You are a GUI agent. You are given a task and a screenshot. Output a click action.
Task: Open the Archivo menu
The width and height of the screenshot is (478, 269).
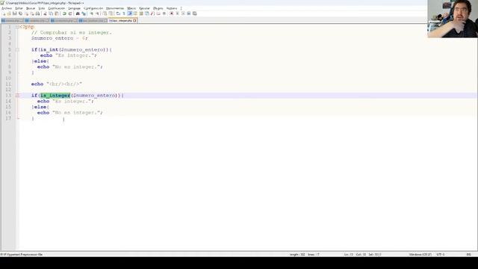[7, 8]
